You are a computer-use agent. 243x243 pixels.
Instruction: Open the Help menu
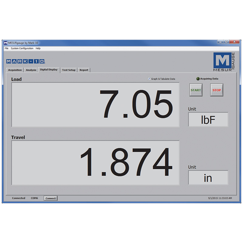38,48
